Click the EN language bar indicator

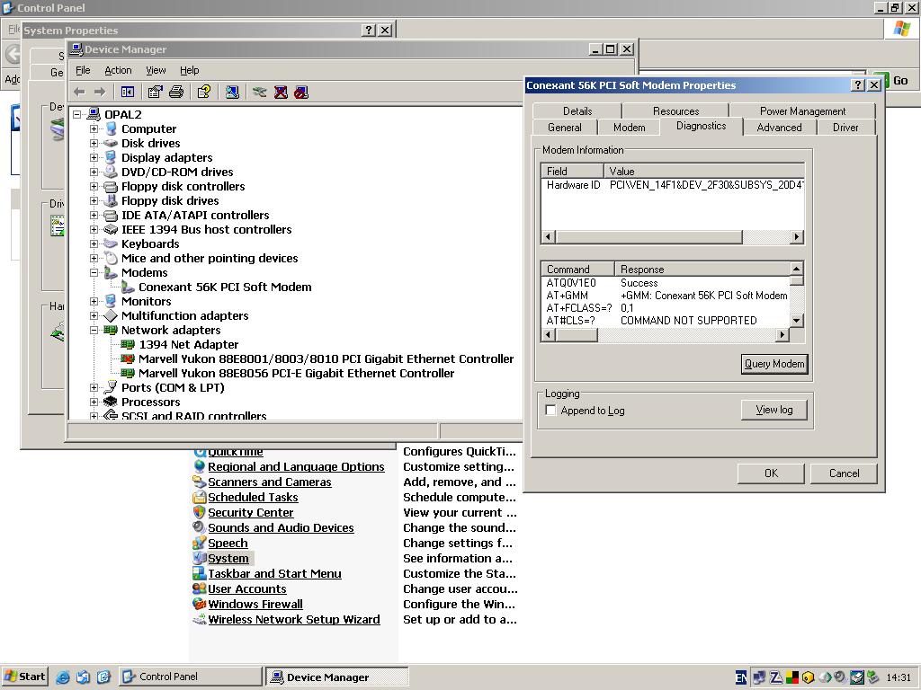[741, 677]
